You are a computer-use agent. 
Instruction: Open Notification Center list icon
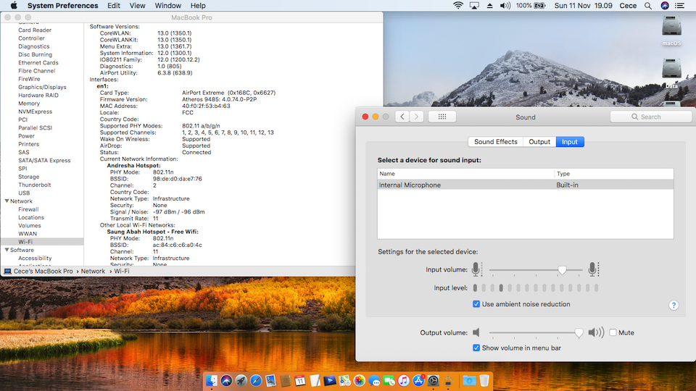[679, 6]
